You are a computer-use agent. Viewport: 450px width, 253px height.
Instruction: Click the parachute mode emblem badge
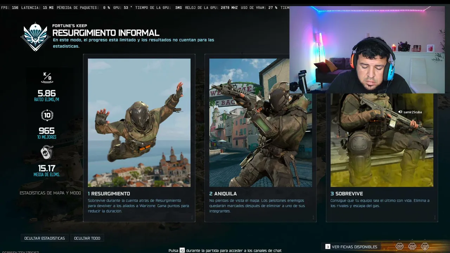(35, 37)
